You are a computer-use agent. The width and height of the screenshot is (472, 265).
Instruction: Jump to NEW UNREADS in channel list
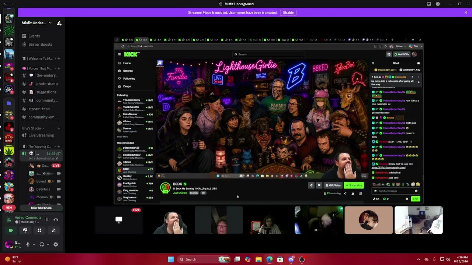[41, 208]
